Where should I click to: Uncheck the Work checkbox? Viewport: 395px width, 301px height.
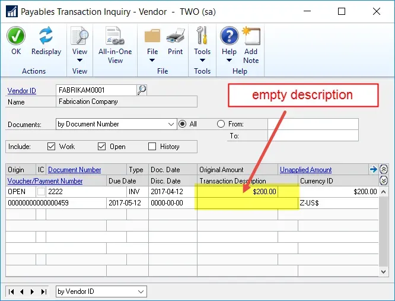pos(52,147)
